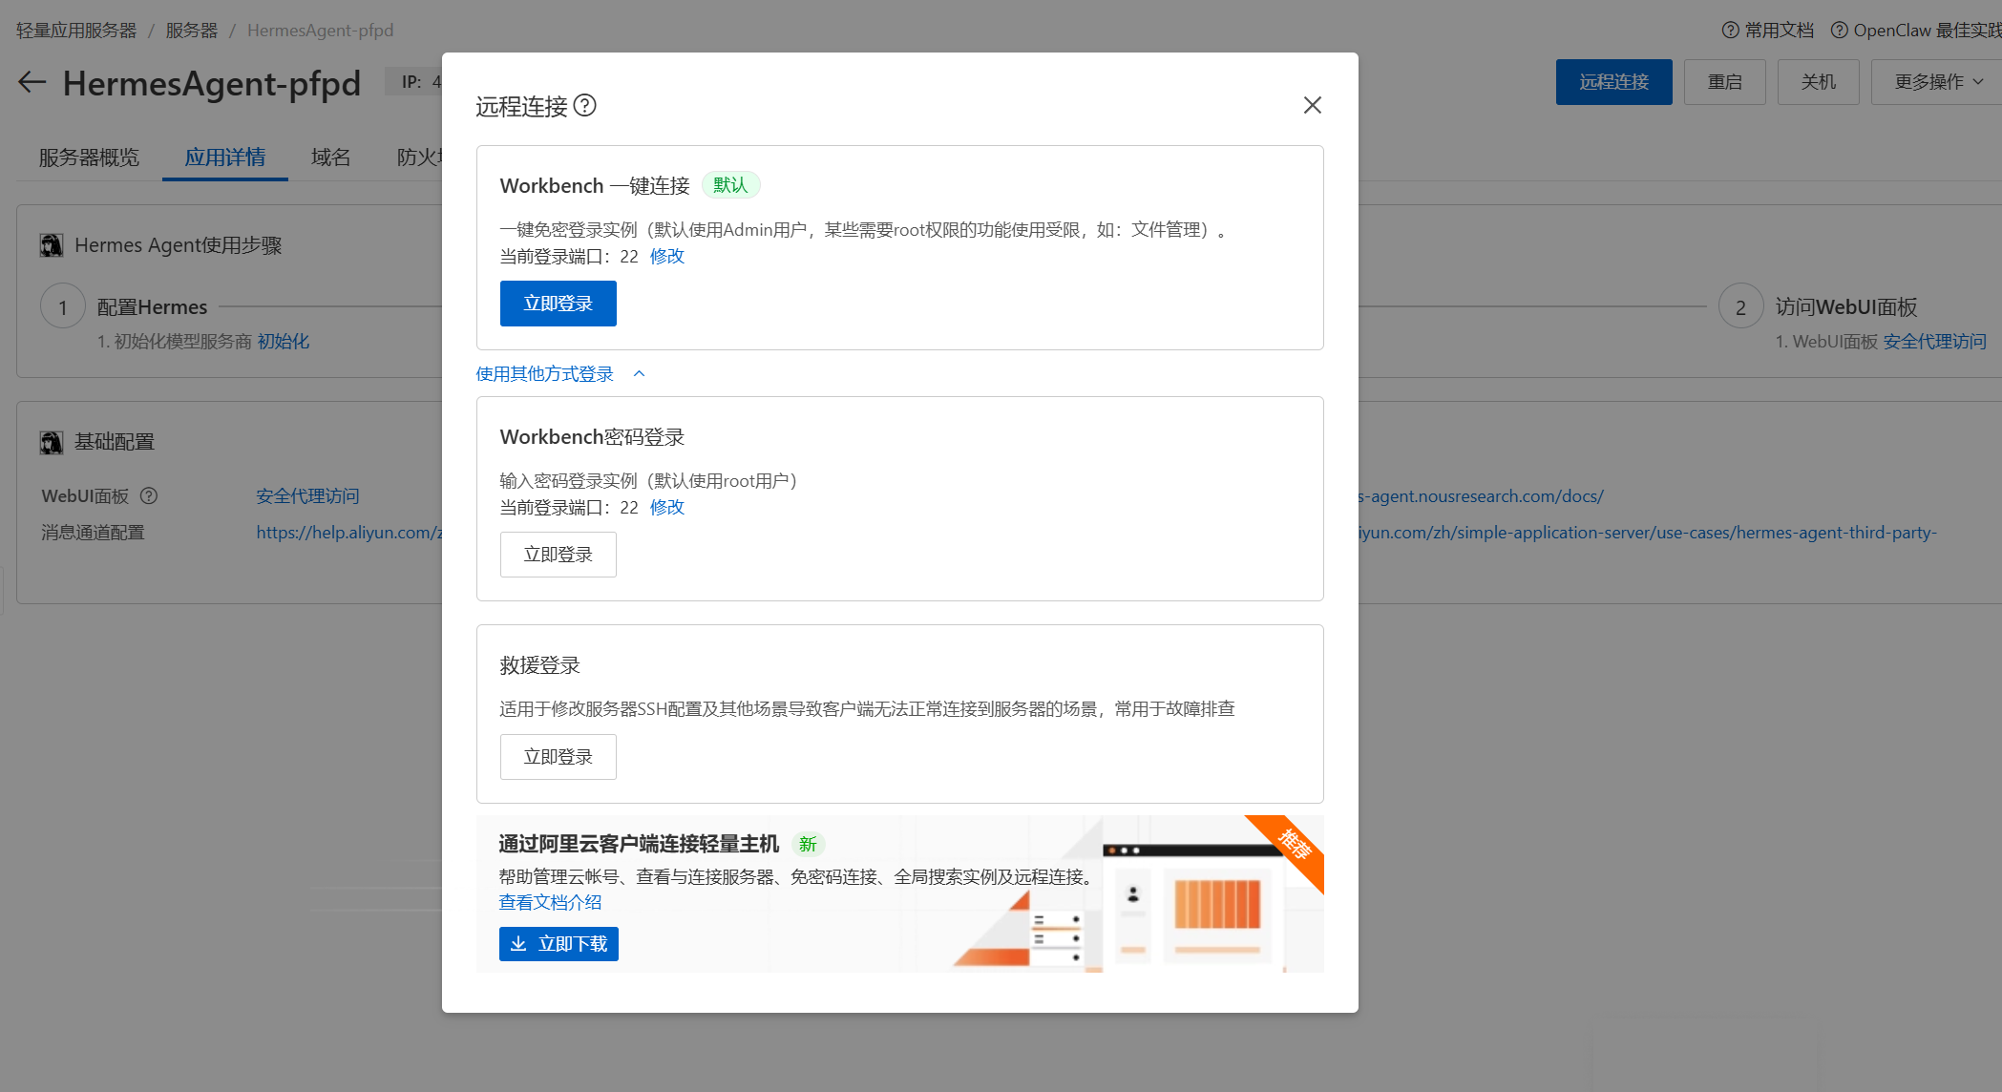
Task: Click step 1 circle for 配置Hermes
Action: click(x=63, y=307)
